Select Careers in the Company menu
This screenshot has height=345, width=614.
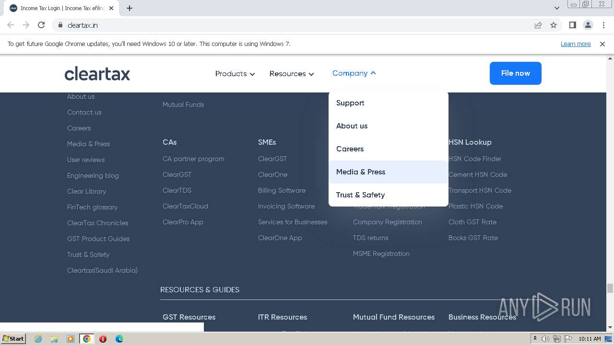(x=389, y=149)
